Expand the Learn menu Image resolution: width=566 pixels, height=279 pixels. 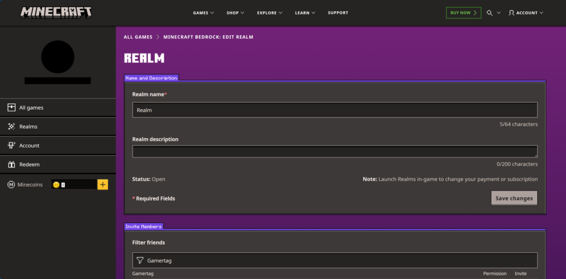305,13
